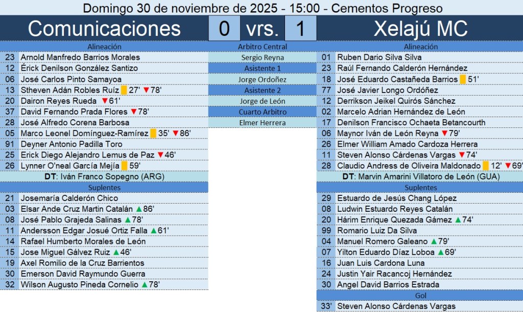Screen dimensions: 523x312
Task: Click the Comunicaciones team name
Action: [x=104, y=29]
